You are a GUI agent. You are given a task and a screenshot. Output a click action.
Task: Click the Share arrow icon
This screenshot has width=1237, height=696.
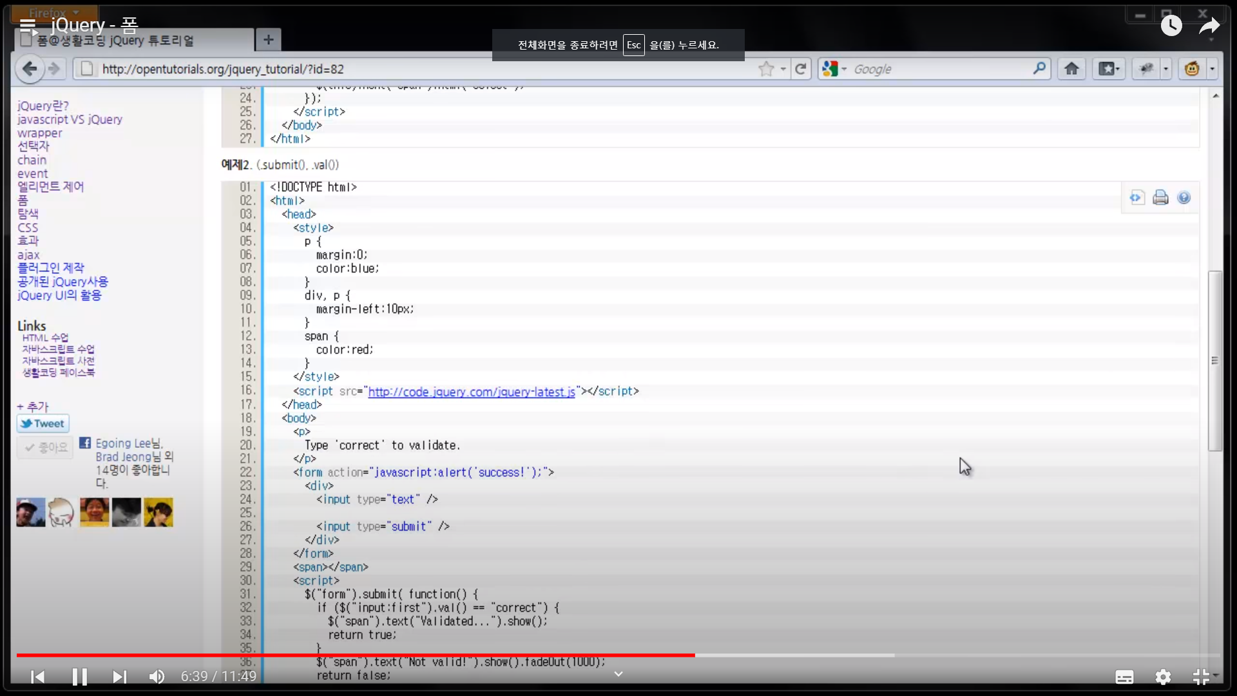[1209, 26]
